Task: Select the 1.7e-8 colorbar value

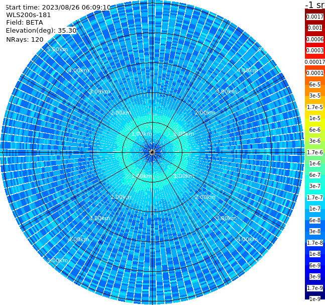Action: 315,243
